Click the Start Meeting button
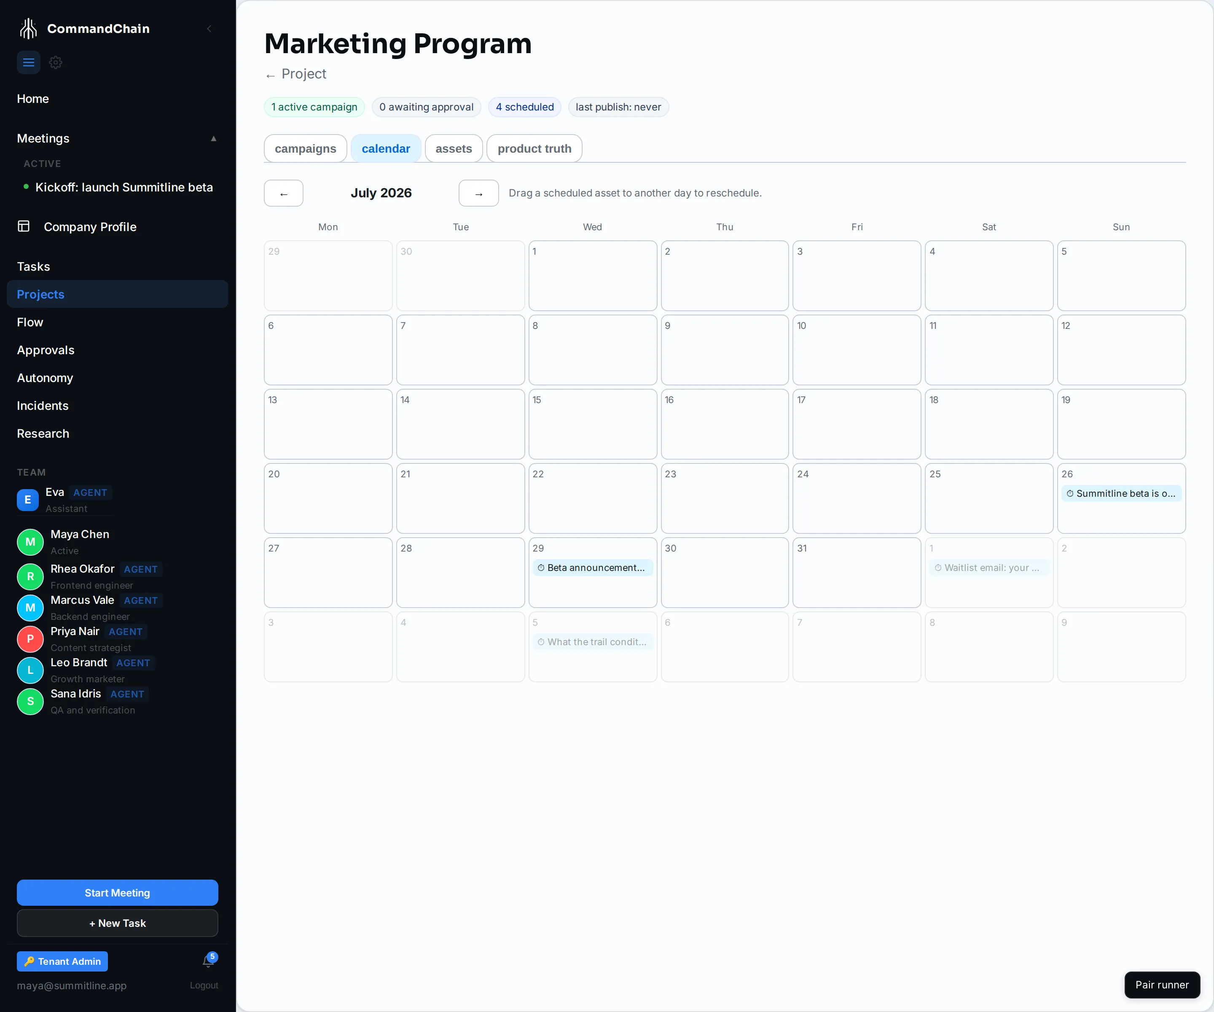The width and height of the screenshot is (1214, 1012). point(117,892)
